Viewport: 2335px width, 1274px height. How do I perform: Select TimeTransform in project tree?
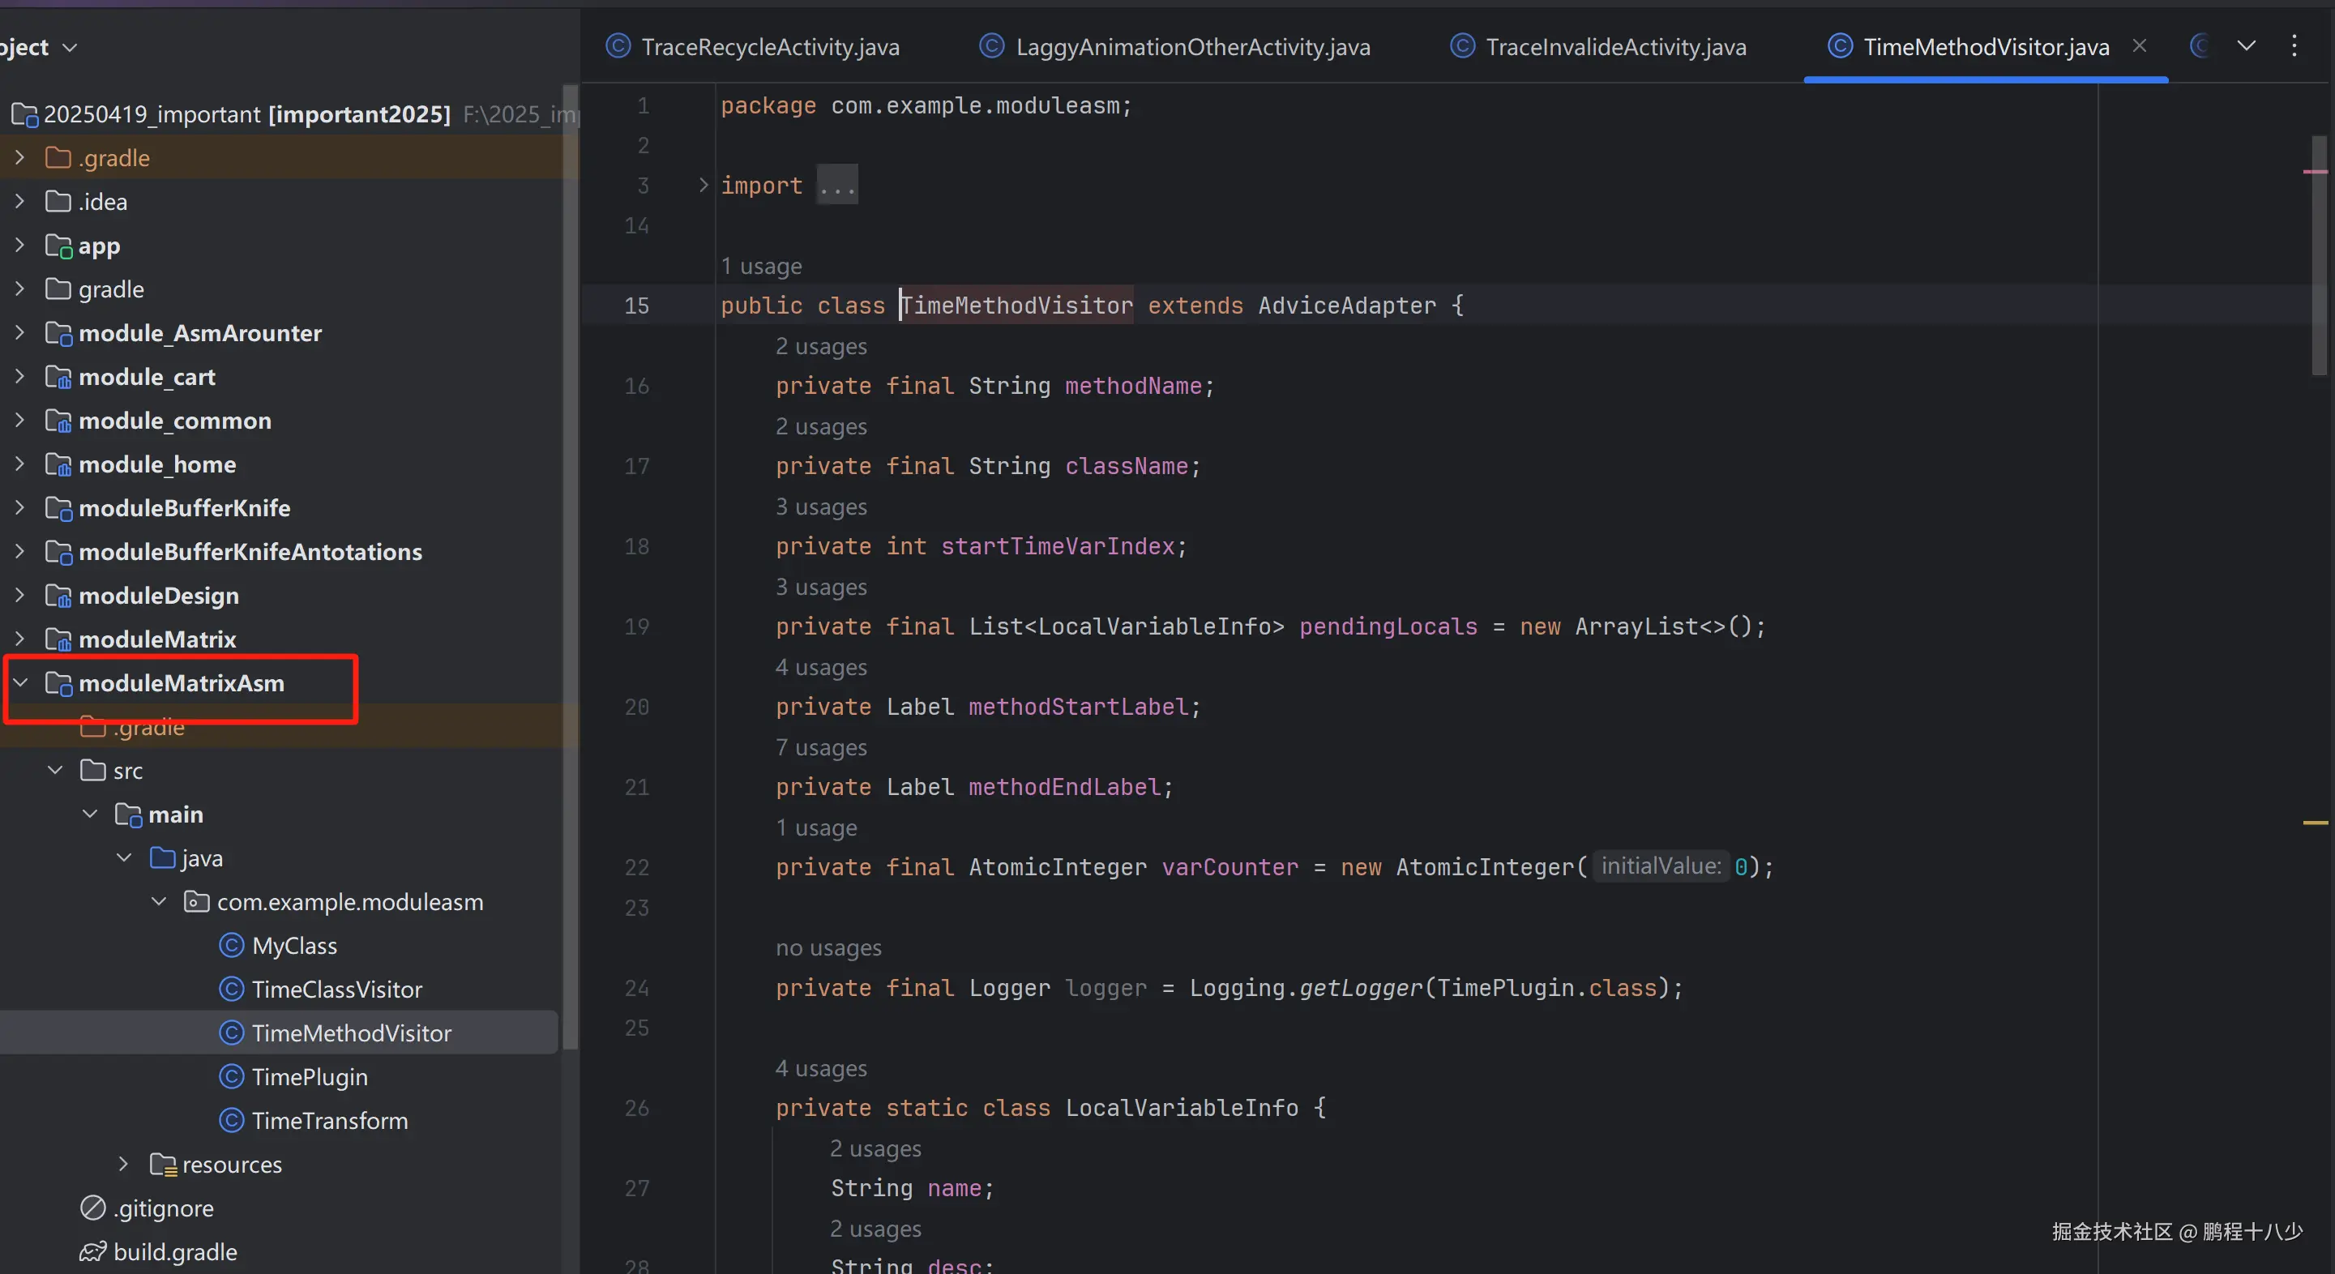click(329, 1121)
